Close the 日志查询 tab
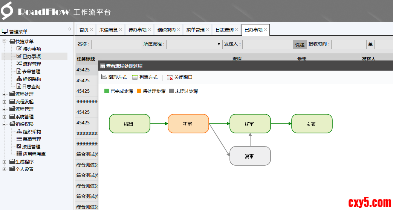Image resolution: width=393 pixels, height=210 pixels. pyautogui.click(x=237, y=30)
